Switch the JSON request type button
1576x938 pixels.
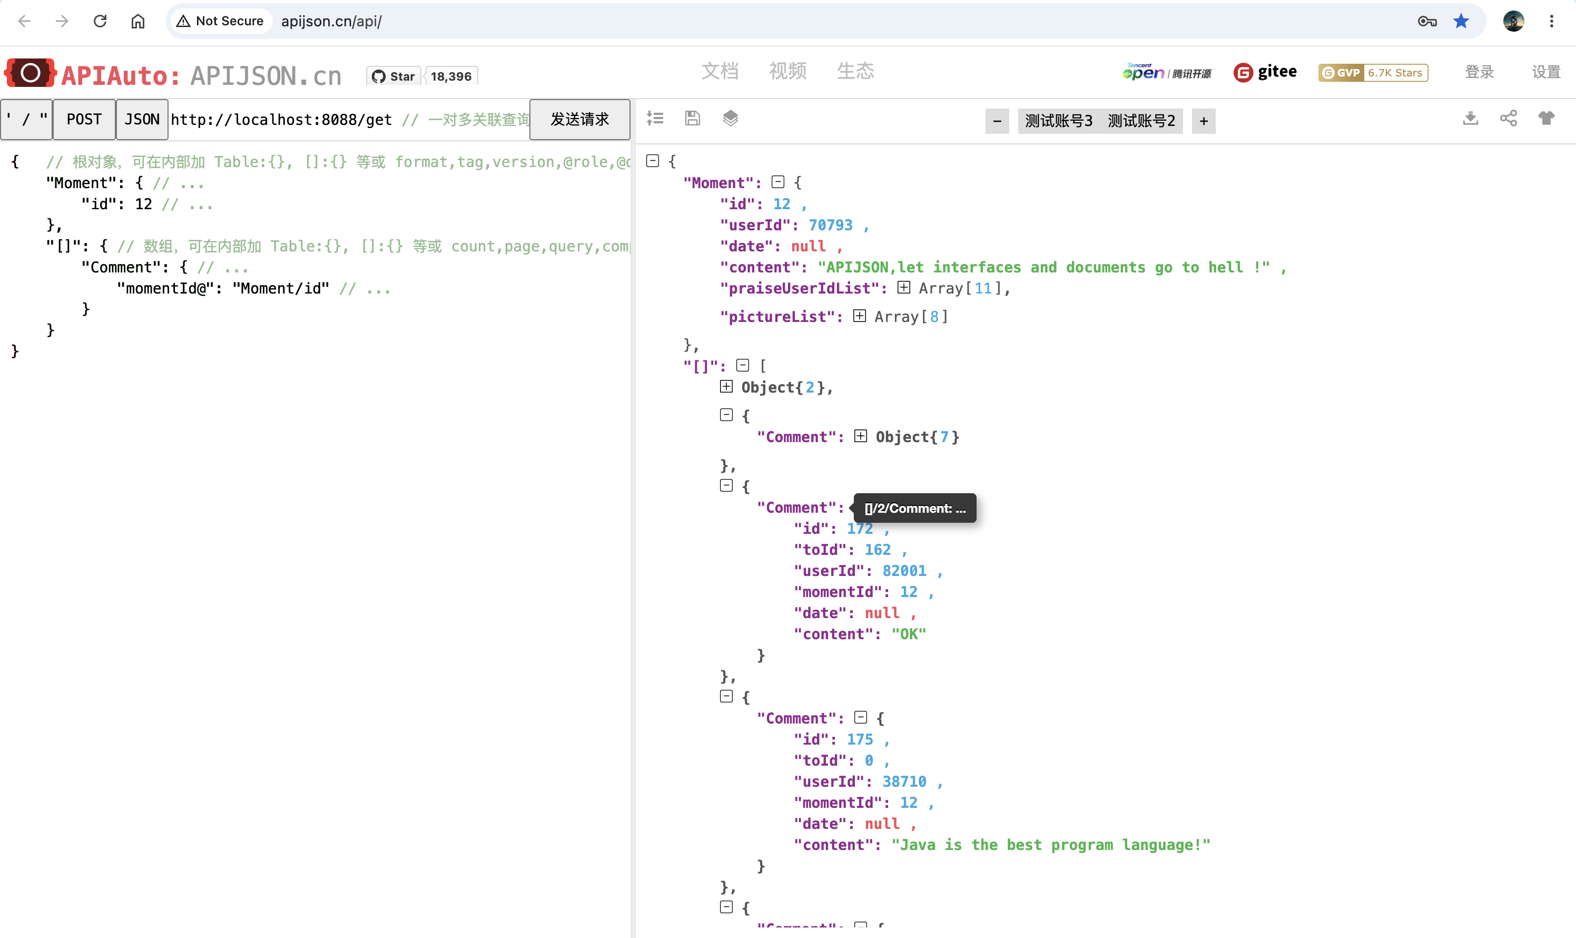pyautogui.click(x=142, y=119)
